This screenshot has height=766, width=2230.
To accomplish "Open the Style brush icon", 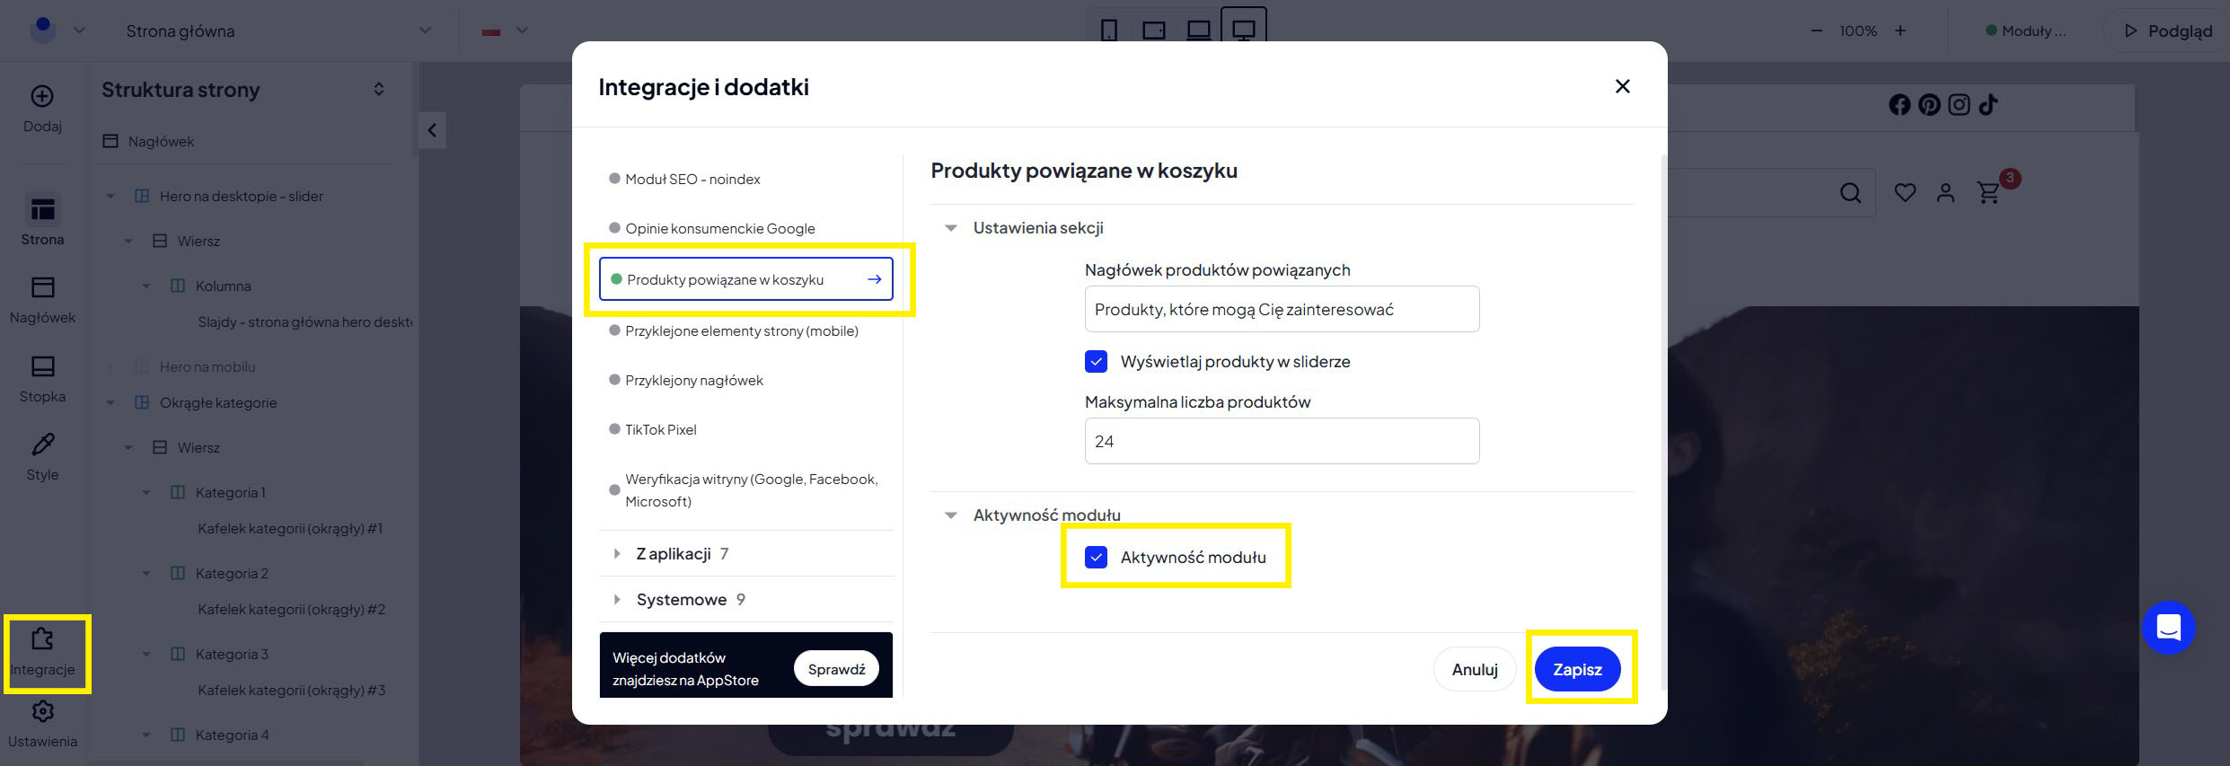I will 42,445.
